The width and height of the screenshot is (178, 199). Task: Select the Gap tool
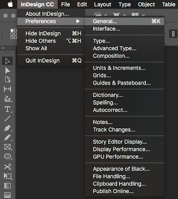pos(8,89)
